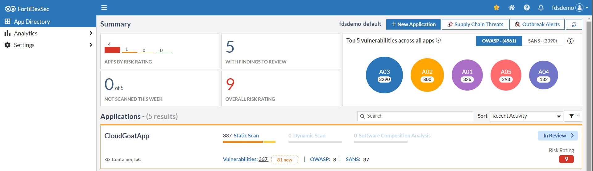Expand filter options chevron next to funnel
593x171 pixels.
click(x=578, y=116)
